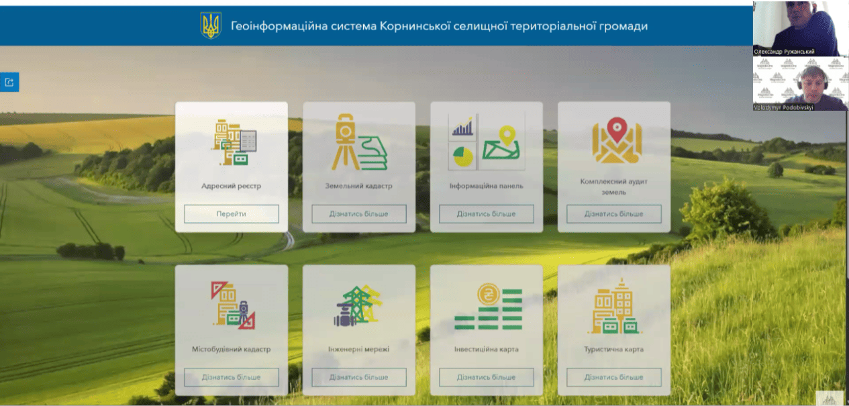
Task: Click the Туристична карта buildings icon
Action: (x=614, y=305)
